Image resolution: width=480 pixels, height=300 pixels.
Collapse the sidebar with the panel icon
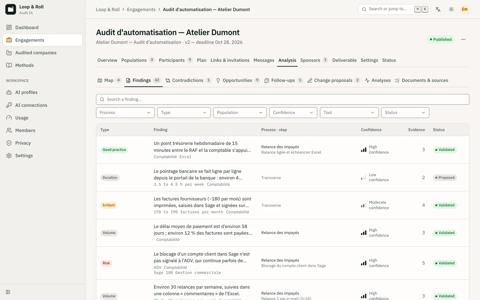pyautogui.click(x=8, y=292)
